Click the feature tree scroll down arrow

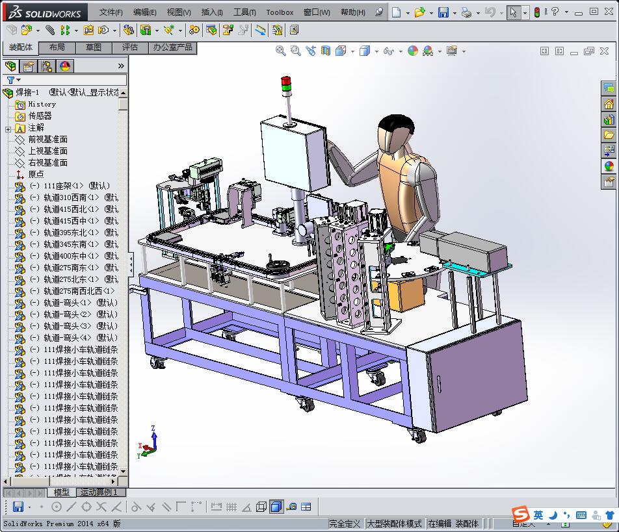pos(123,472)
